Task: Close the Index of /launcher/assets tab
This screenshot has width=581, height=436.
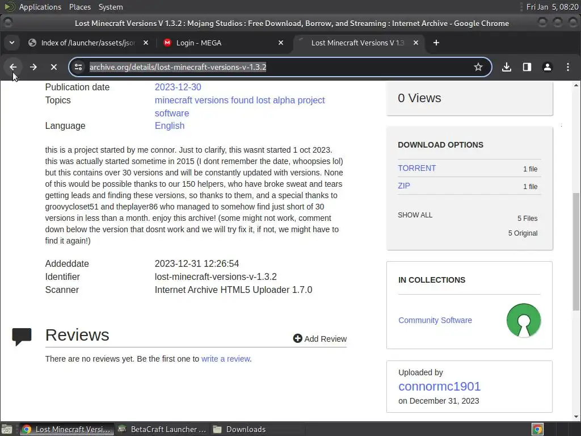Action: point(146,43)
